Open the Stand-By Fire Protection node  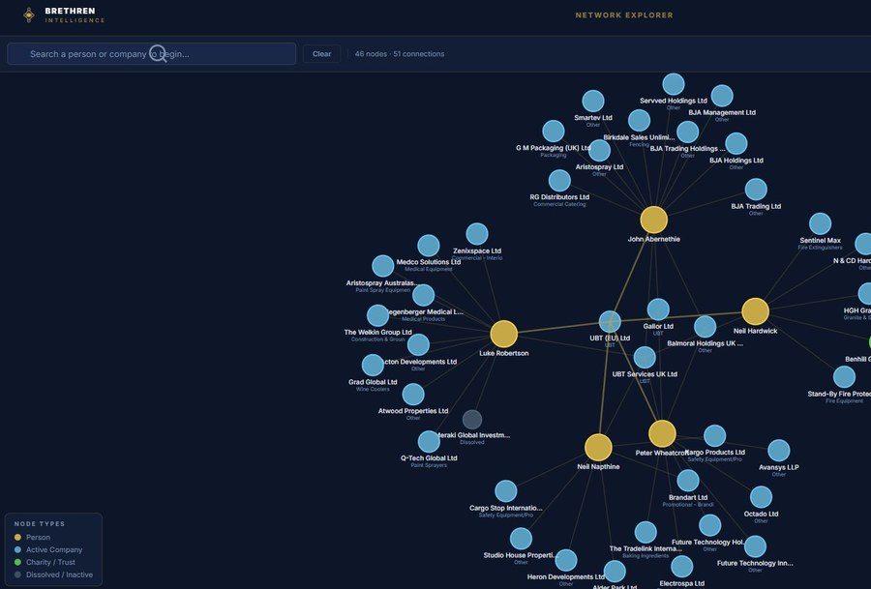[x=844, y=377]
